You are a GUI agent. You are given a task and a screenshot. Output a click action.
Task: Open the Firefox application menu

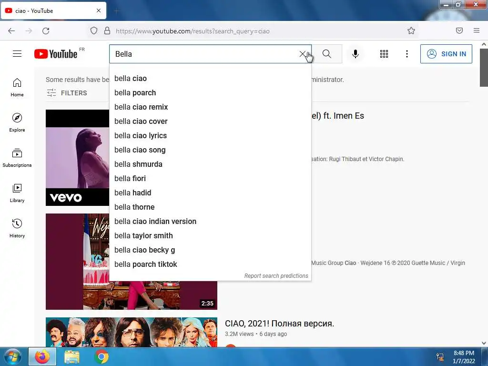pos(477,30)
